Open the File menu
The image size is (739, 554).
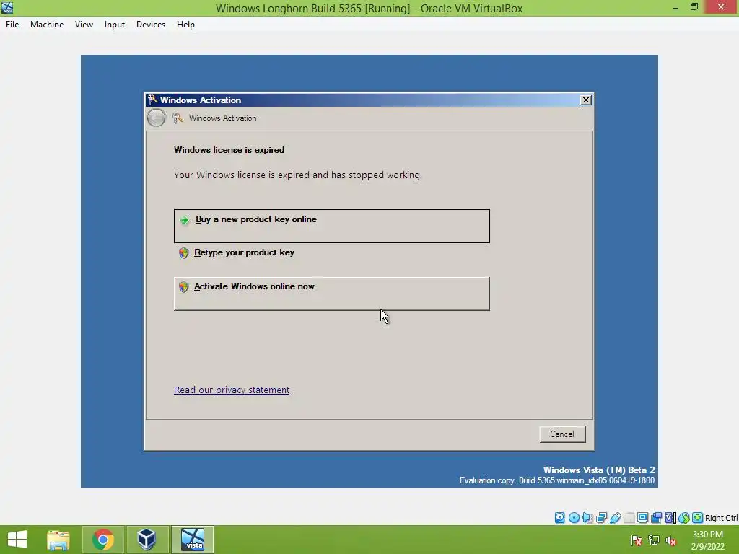pyautogui.click(x=12, y=25)
